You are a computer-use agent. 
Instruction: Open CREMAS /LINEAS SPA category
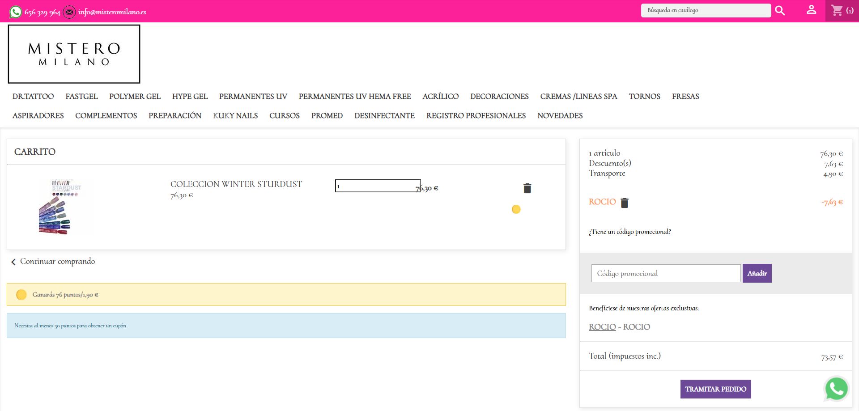(578, 97)
